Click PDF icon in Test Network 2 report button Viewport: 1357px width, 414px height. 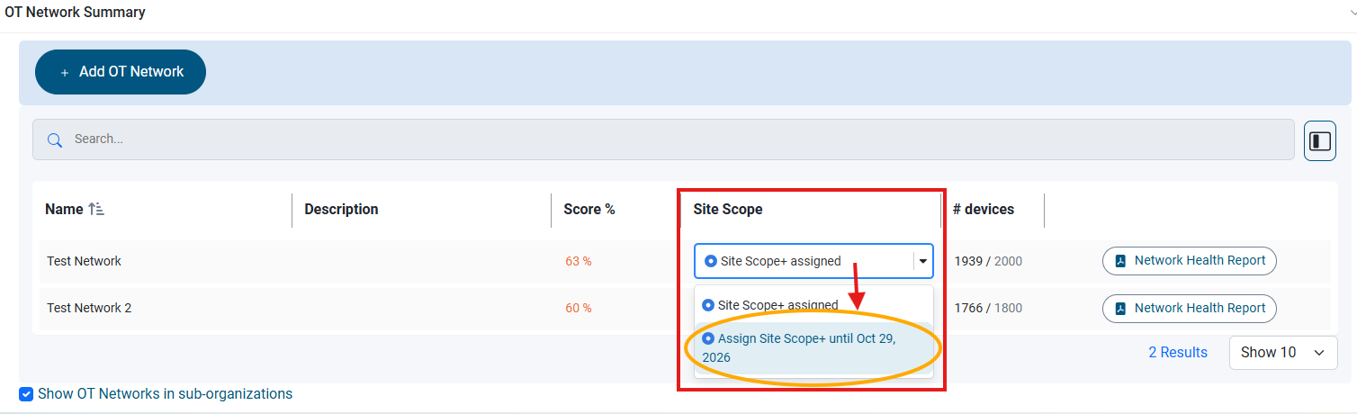1121,309
